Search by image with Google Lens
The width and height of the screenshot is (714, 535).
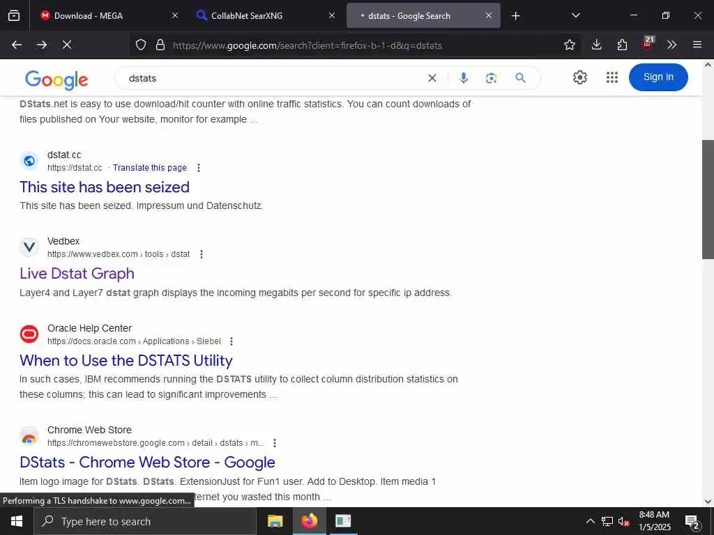492,78
